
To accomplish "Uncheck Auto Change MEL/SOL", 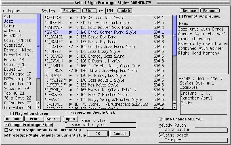I will coord(161,119).
